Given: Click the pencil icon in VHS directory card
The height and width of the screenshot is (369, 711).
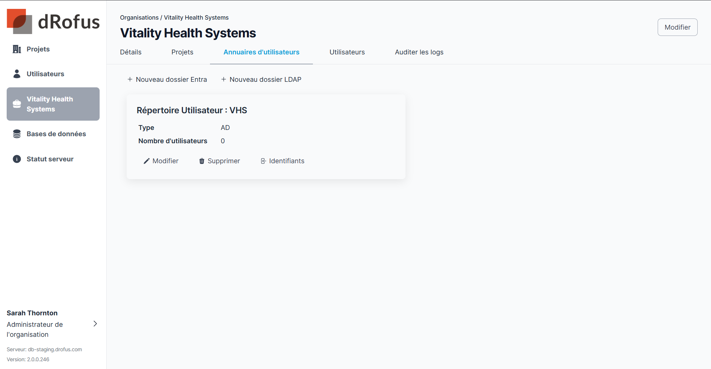Looking at the screenshot, I should (147, 161).
